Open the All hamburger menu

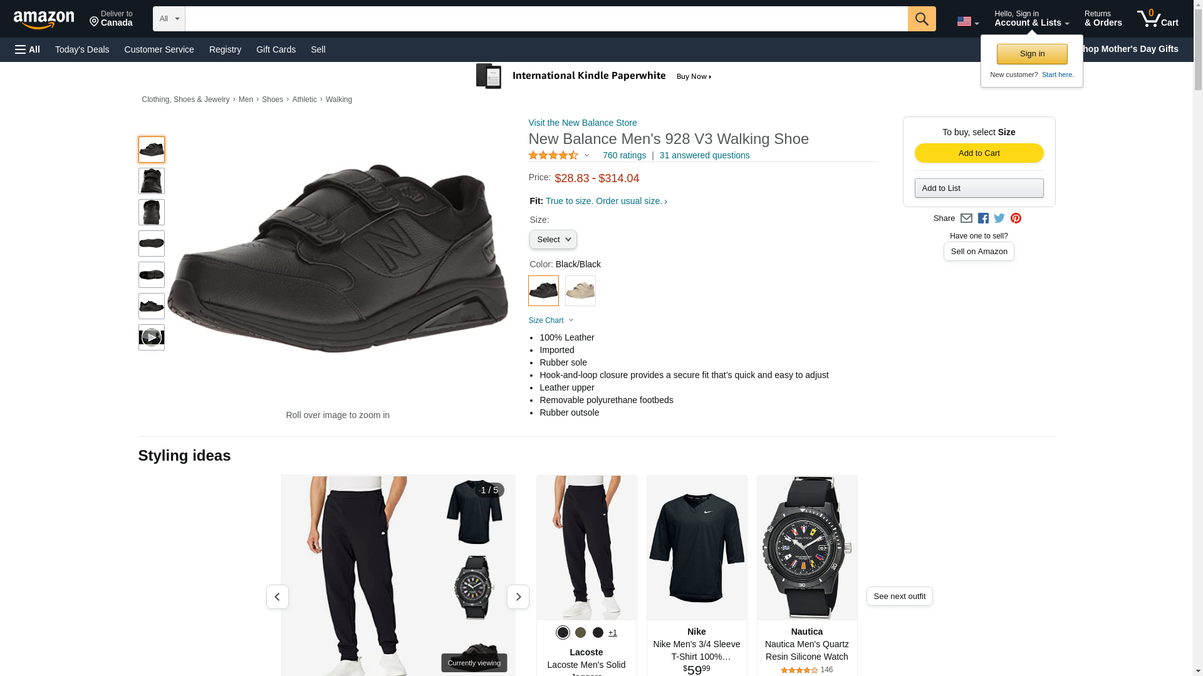28,49
